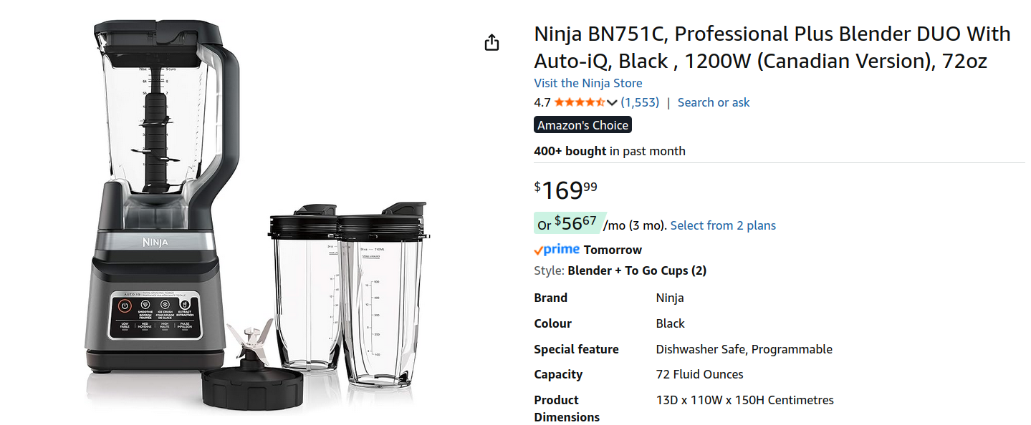Click the Ninja BN751C product title
This screenshot has height=425, width=1031.
coord(772,47)
